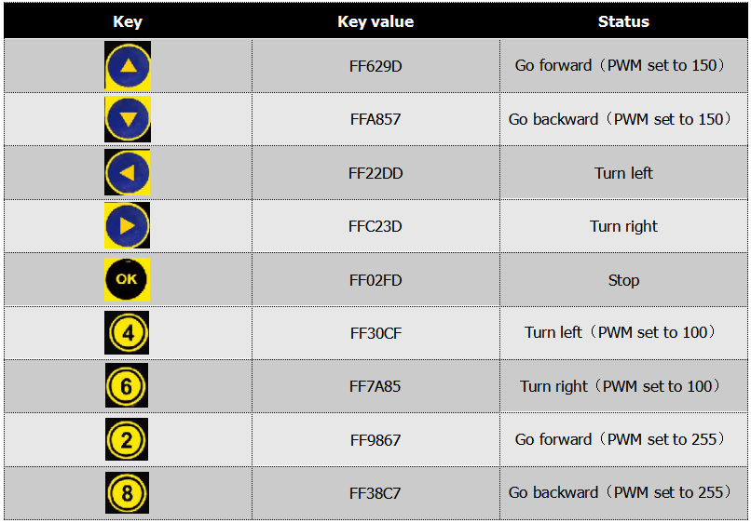Click the number 6 key icon
This screenshot has height=523, width=751.
click(x=127, y=385)
